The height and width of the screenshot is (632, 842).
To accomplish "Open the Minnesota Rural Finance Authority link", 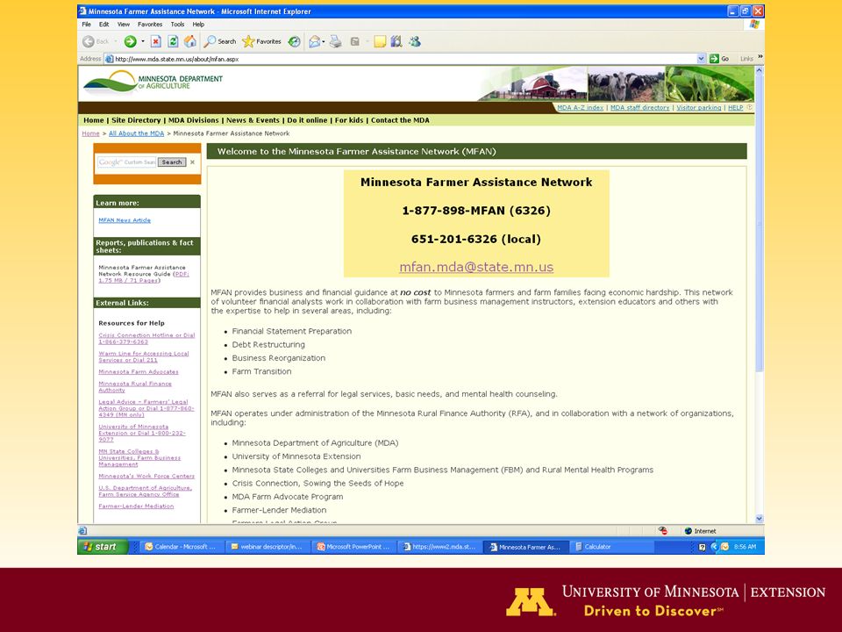I will pyautogui.click(x=135, y=387).
